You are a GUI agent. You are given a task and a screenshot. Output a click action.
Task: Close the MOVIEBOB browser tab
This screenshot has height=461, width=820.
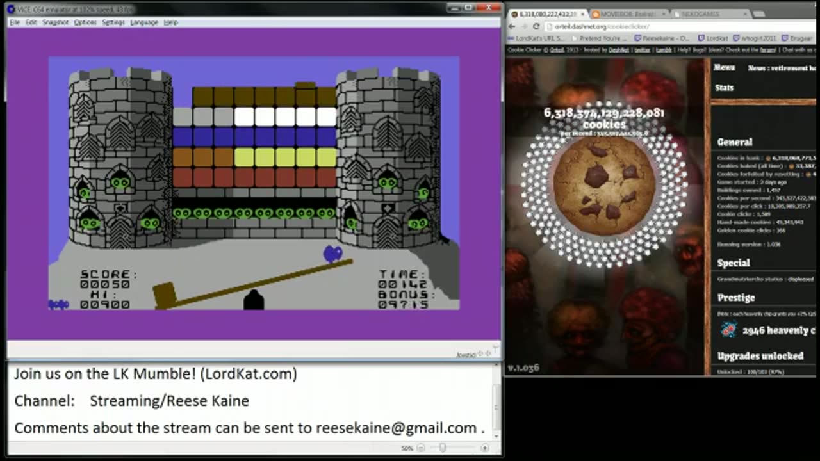[662, 14]
